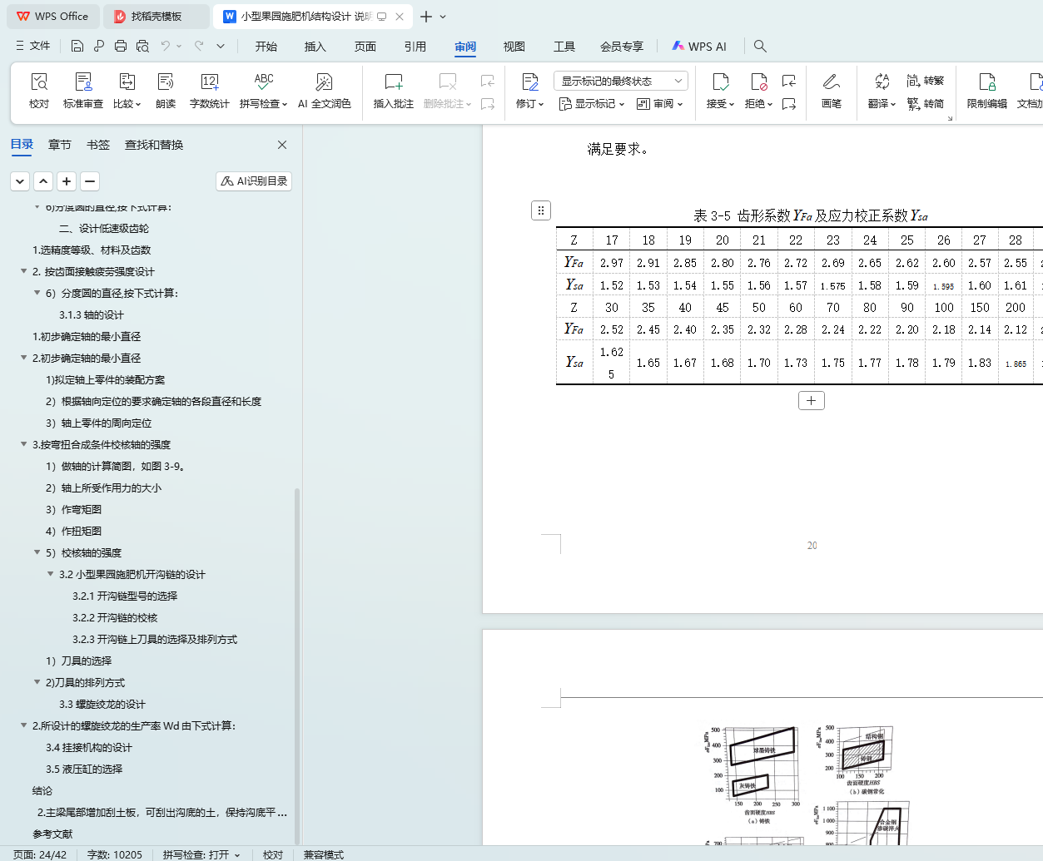
Task: Click the save icon in quick toolbar
Action: coord(77,46)
